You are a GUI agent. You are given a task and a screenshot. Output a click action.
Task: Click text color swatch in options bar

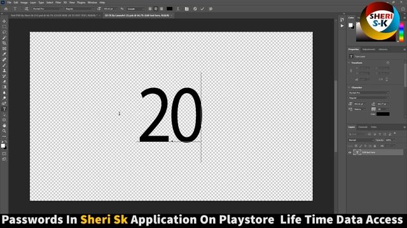170,9
